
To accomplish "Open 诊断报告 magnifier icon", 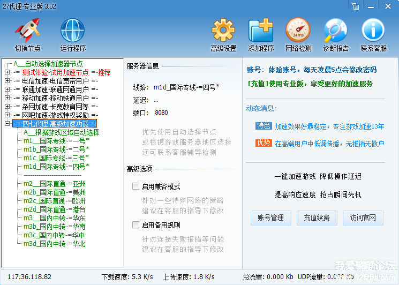I will coord(336,30).
